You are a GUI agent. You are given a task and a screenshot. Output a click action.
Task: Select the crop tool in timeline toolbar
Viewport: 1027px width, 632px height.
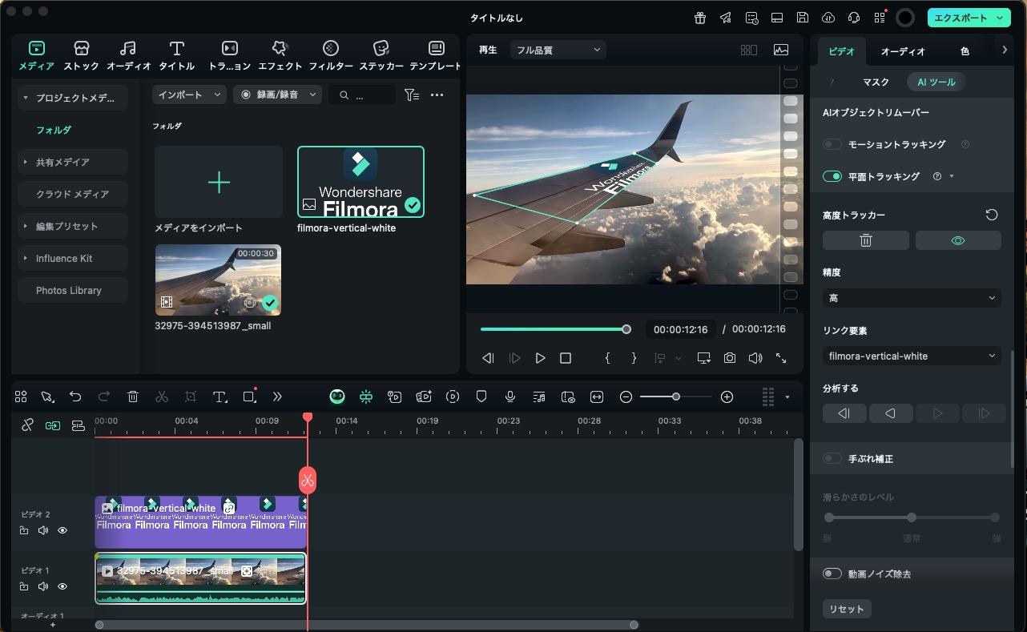tap(191, 397)
